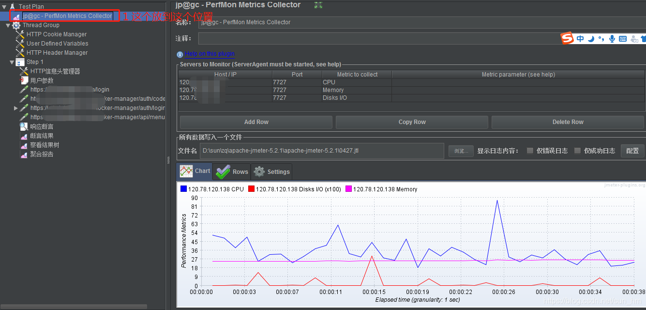This screenshot has height=310, width=646.
Task: Click the 配置 configure button
Action: pyautogui.click(x=632, y=151)
